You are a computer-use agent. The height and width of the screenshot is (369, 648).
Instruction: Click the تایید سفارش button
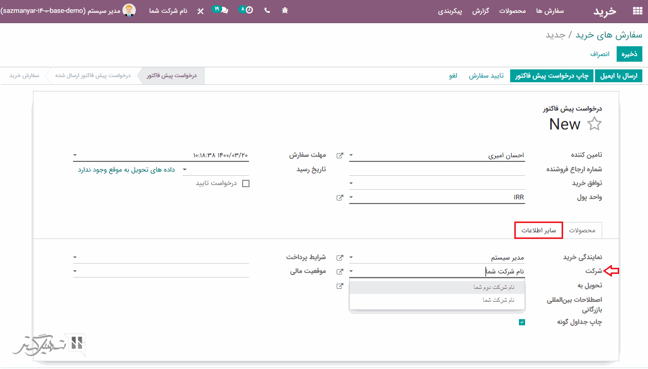(485, 76)
